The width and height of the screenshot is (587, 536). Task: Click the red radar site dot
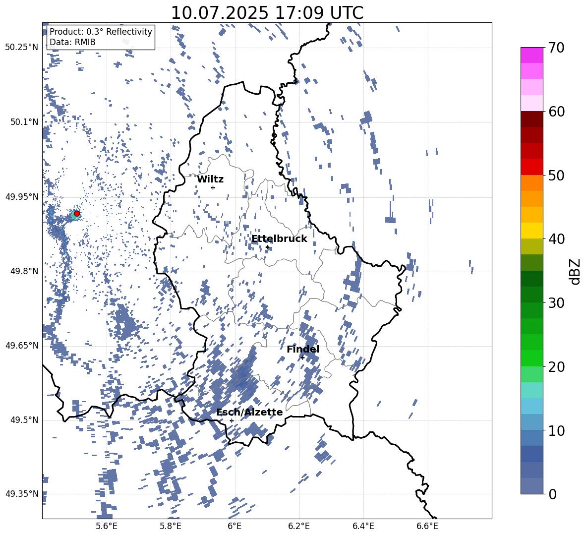click(x=77, y=214)
